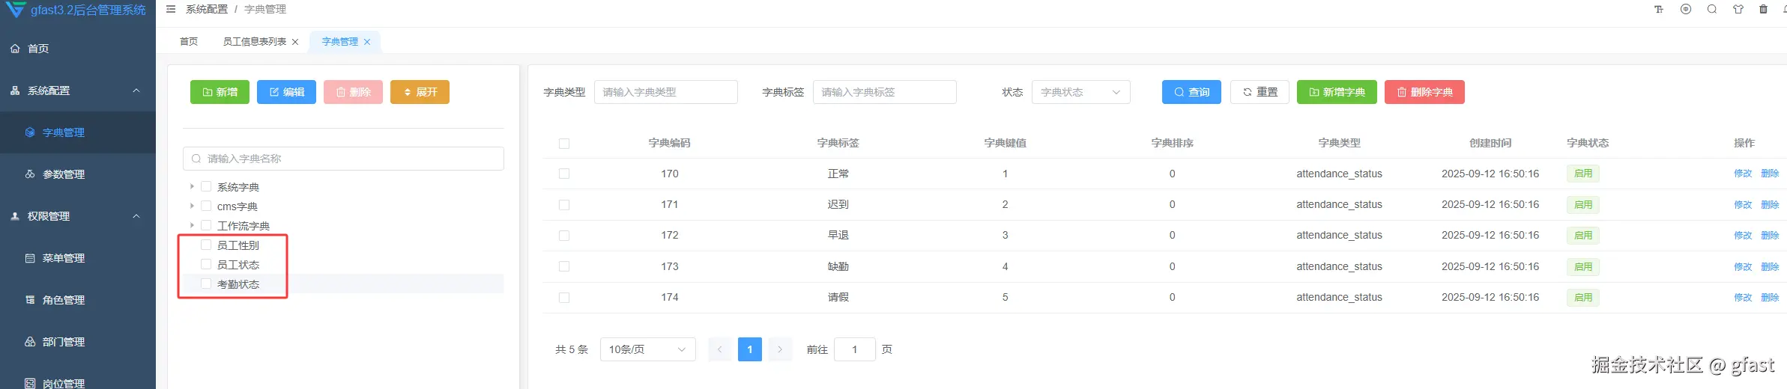This screenshot has width=1787, height=389.
Task: Check the row with 字典编码 170
Action: (x=564, y=174)
